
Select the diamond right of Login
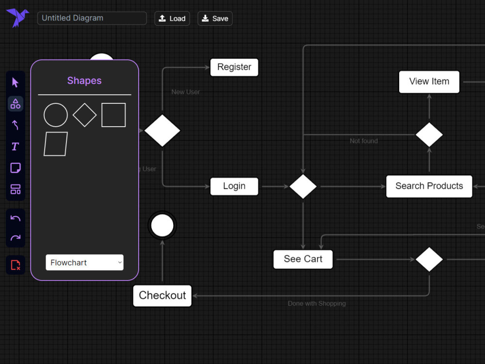pos(303,186)
